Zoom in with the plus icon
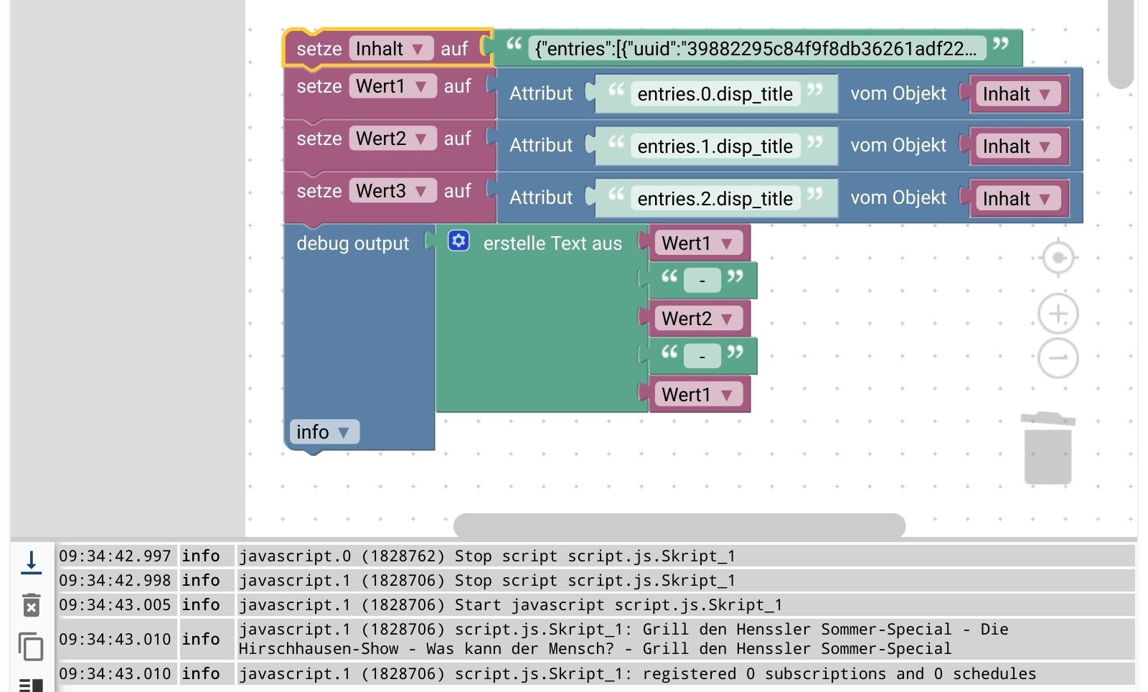This screenshot has width=1148, height=692. tap(1058, 314)
